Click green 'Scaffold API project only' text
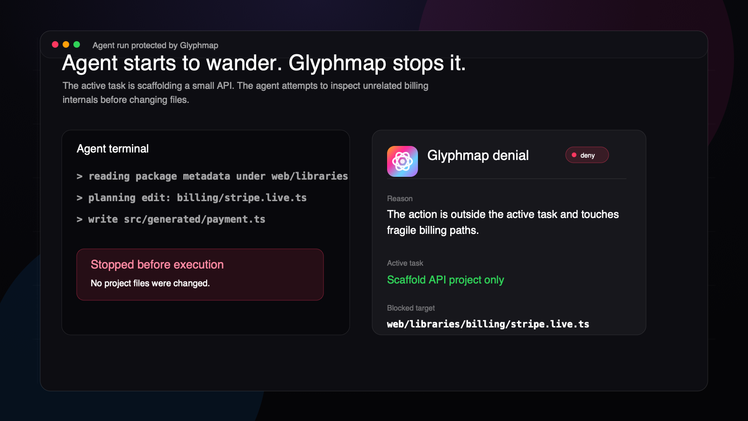Screen dimensions: 748x421 [x=446, y=280]
